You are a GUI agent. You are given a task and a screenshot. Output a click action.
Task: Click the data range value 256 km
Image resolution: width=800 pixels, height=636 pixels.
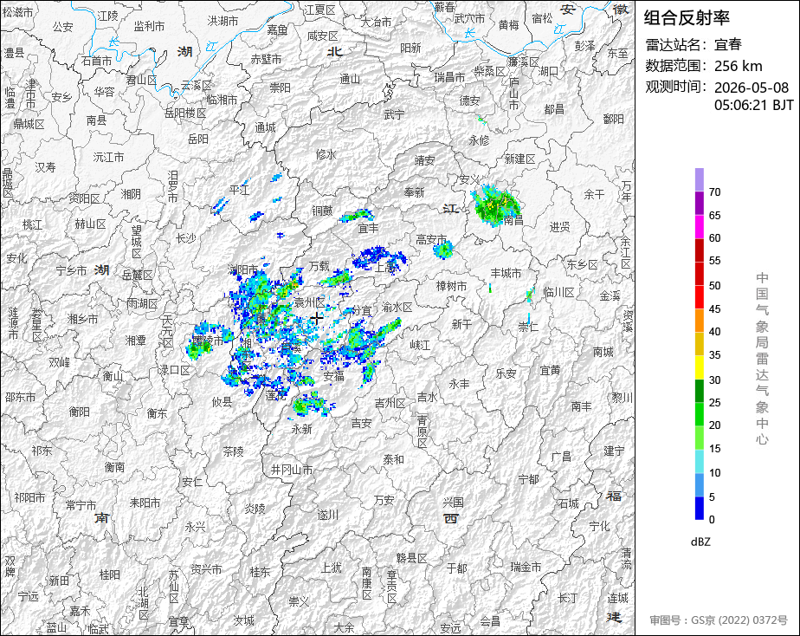point(738,66)
